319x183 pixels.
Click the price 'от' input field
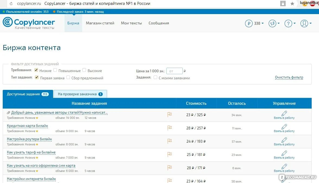click(x=174, y=71)
